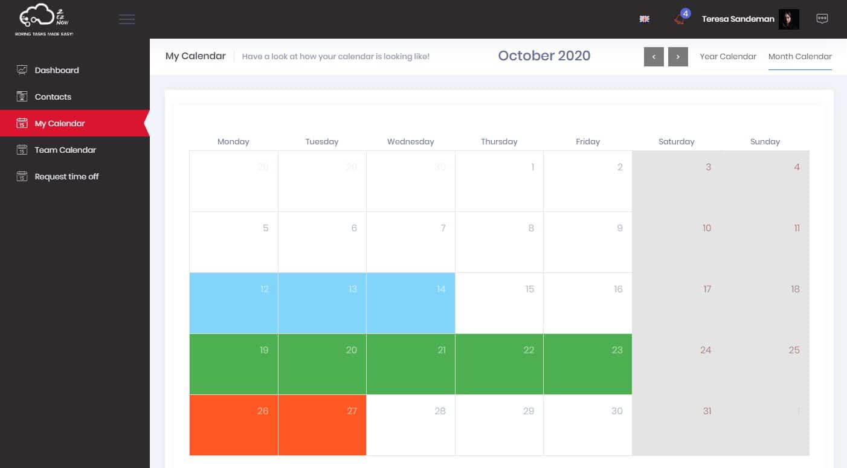Open the chat message icon at top right

[822, 18]
